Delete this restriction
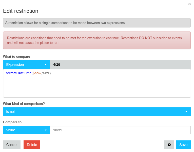The height and width of the screenshot is (152, 194). tap(32, 145)
